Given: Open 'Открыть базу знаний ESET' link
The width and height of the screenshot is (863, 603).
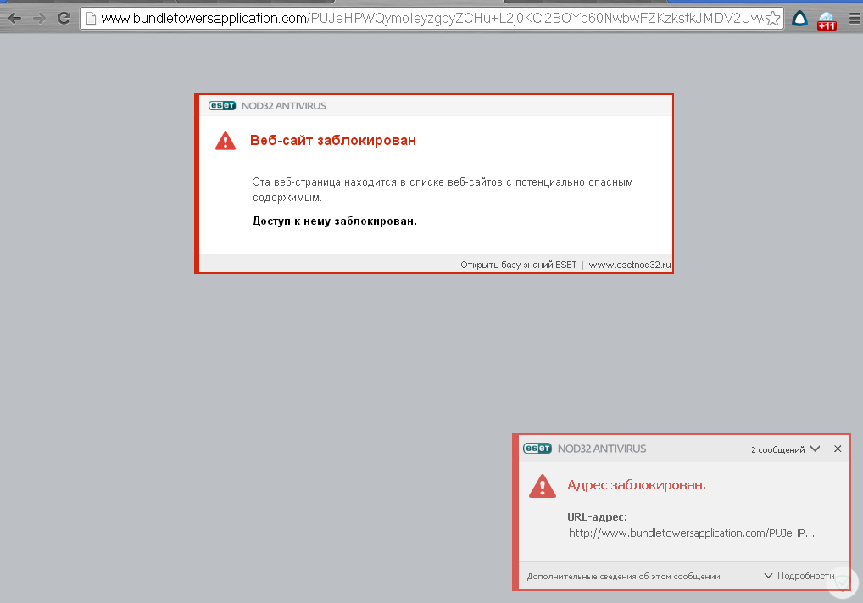Looking at the screenshot, I should coord(519,265).
